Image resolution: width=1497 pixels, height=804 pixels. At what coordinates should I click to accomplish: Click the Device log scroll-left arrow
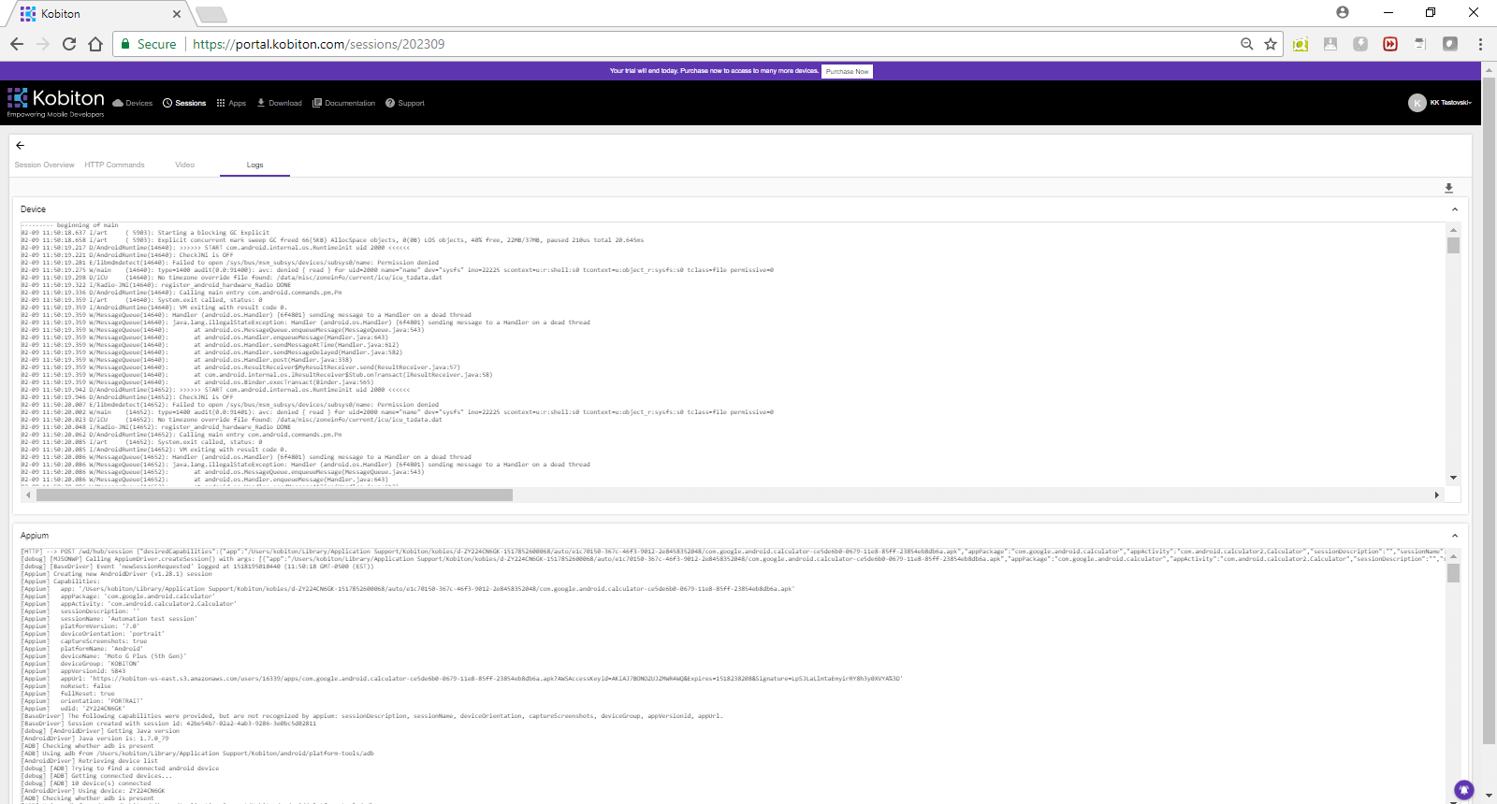pos(28,495)
